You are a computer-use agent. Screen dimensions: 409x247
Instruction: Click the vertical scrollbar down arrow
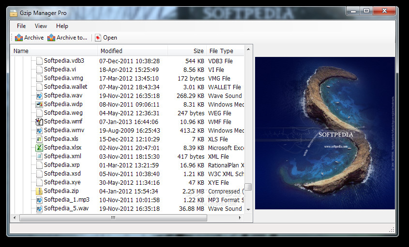(248, 209)
